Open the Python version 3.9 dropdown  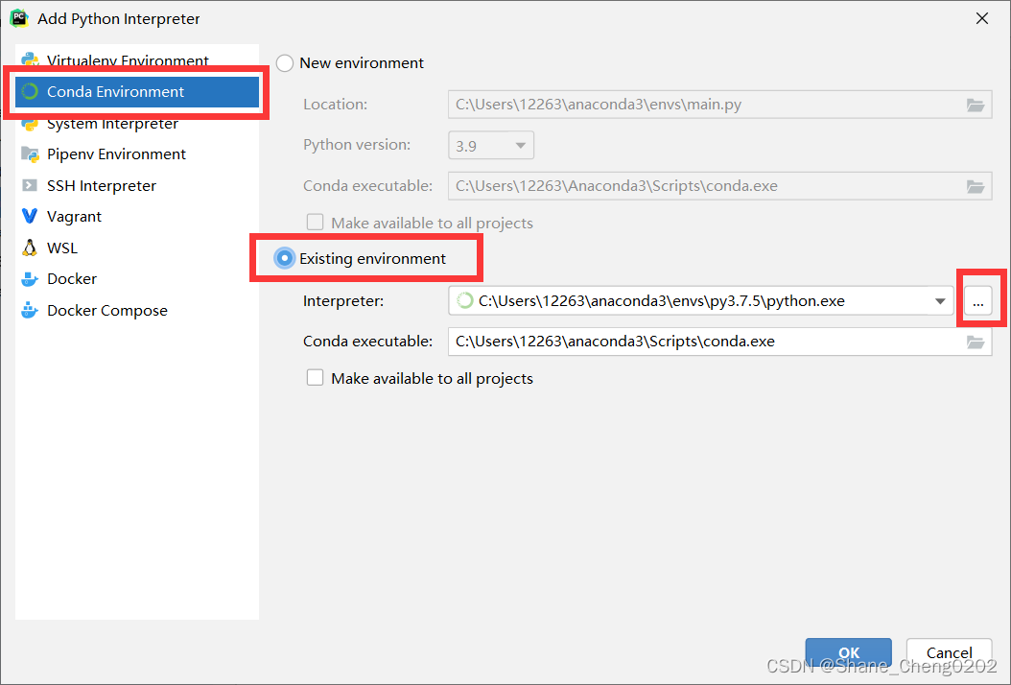[491, 145]
